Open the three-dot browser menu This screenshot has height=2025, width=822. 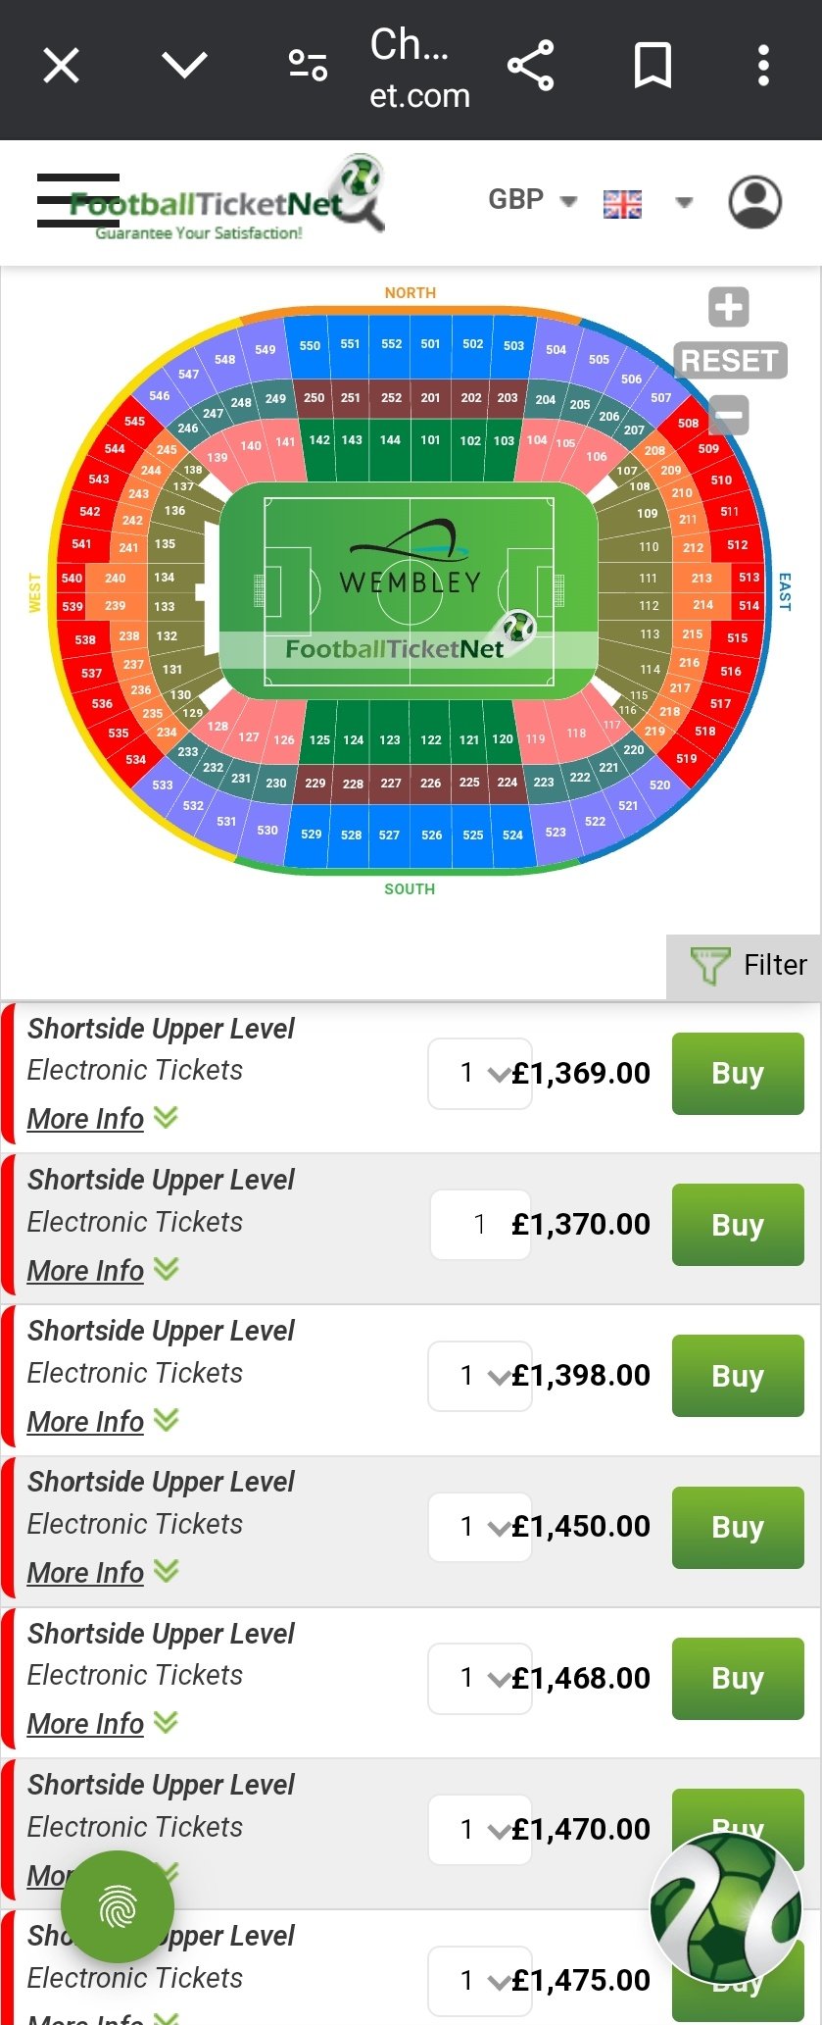[x=763, y=67]
